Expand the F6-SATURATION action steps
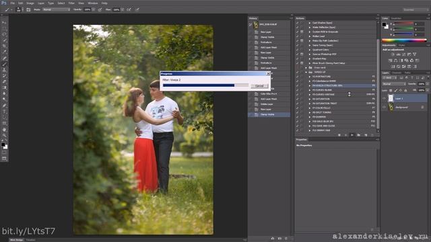 point(310,99)
